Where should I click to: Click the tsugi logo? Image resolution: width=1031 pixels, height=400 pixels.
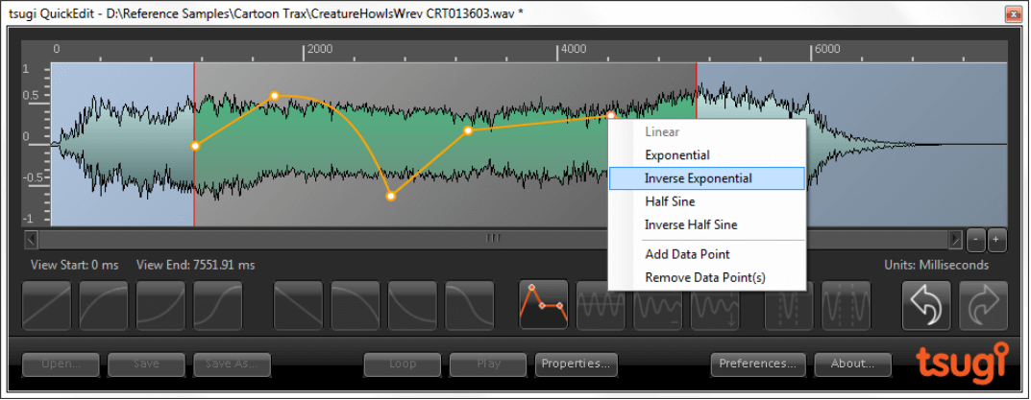click(961, 364)
